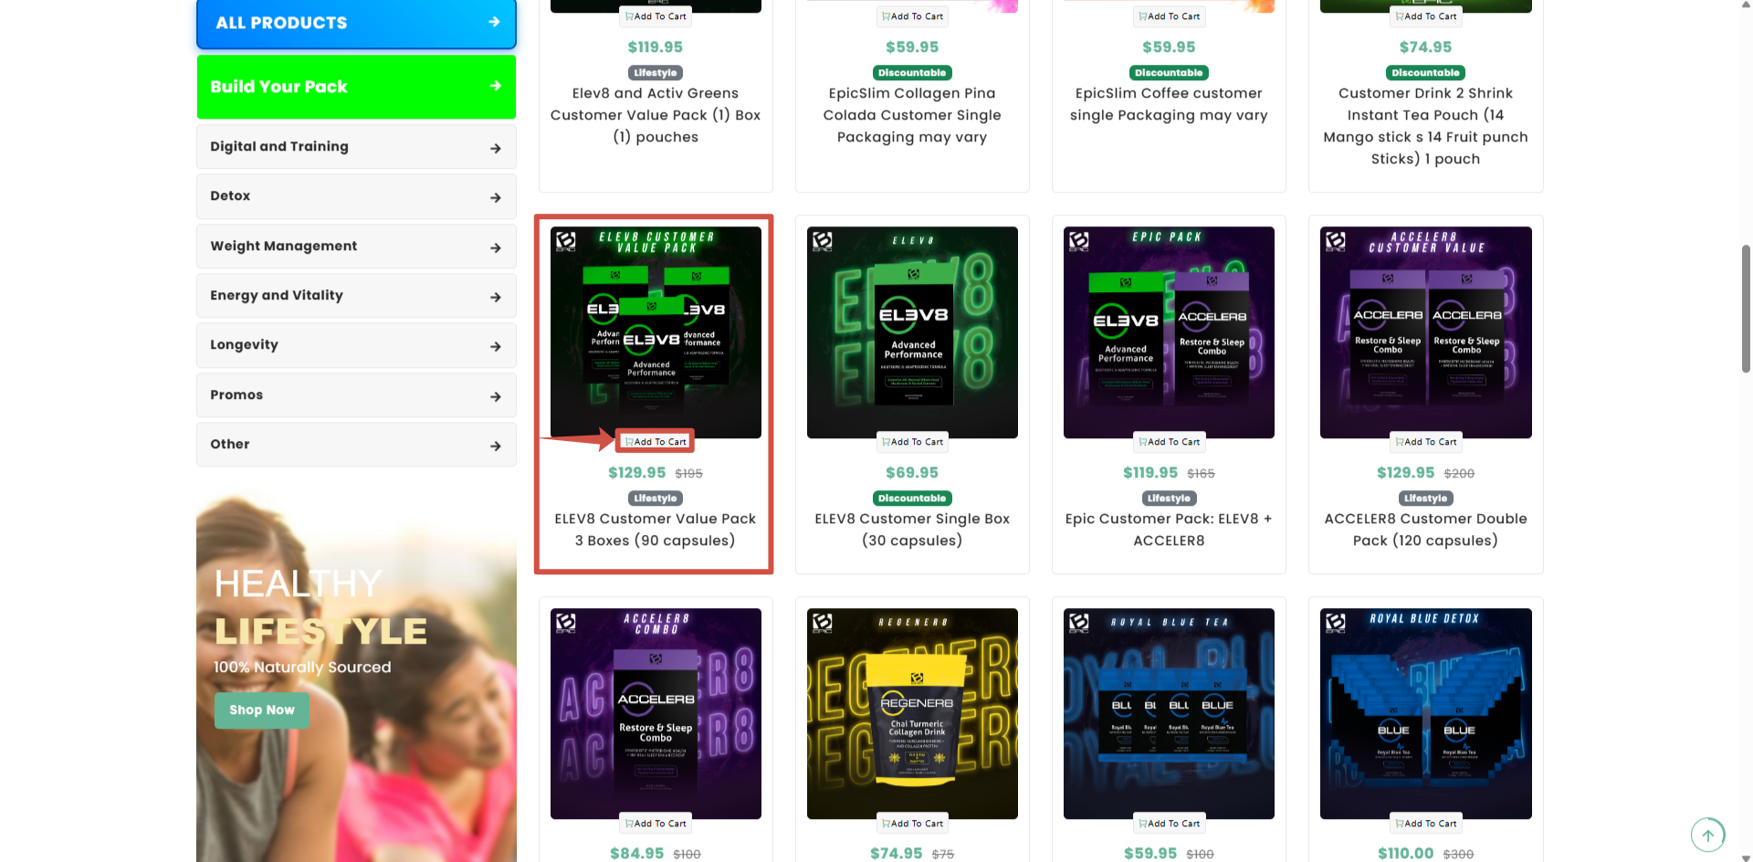Viewport: 1753px width, 862px height.
Task: Click the arrow icon on Build Your Pack
Action: click(x=496, y=86)
